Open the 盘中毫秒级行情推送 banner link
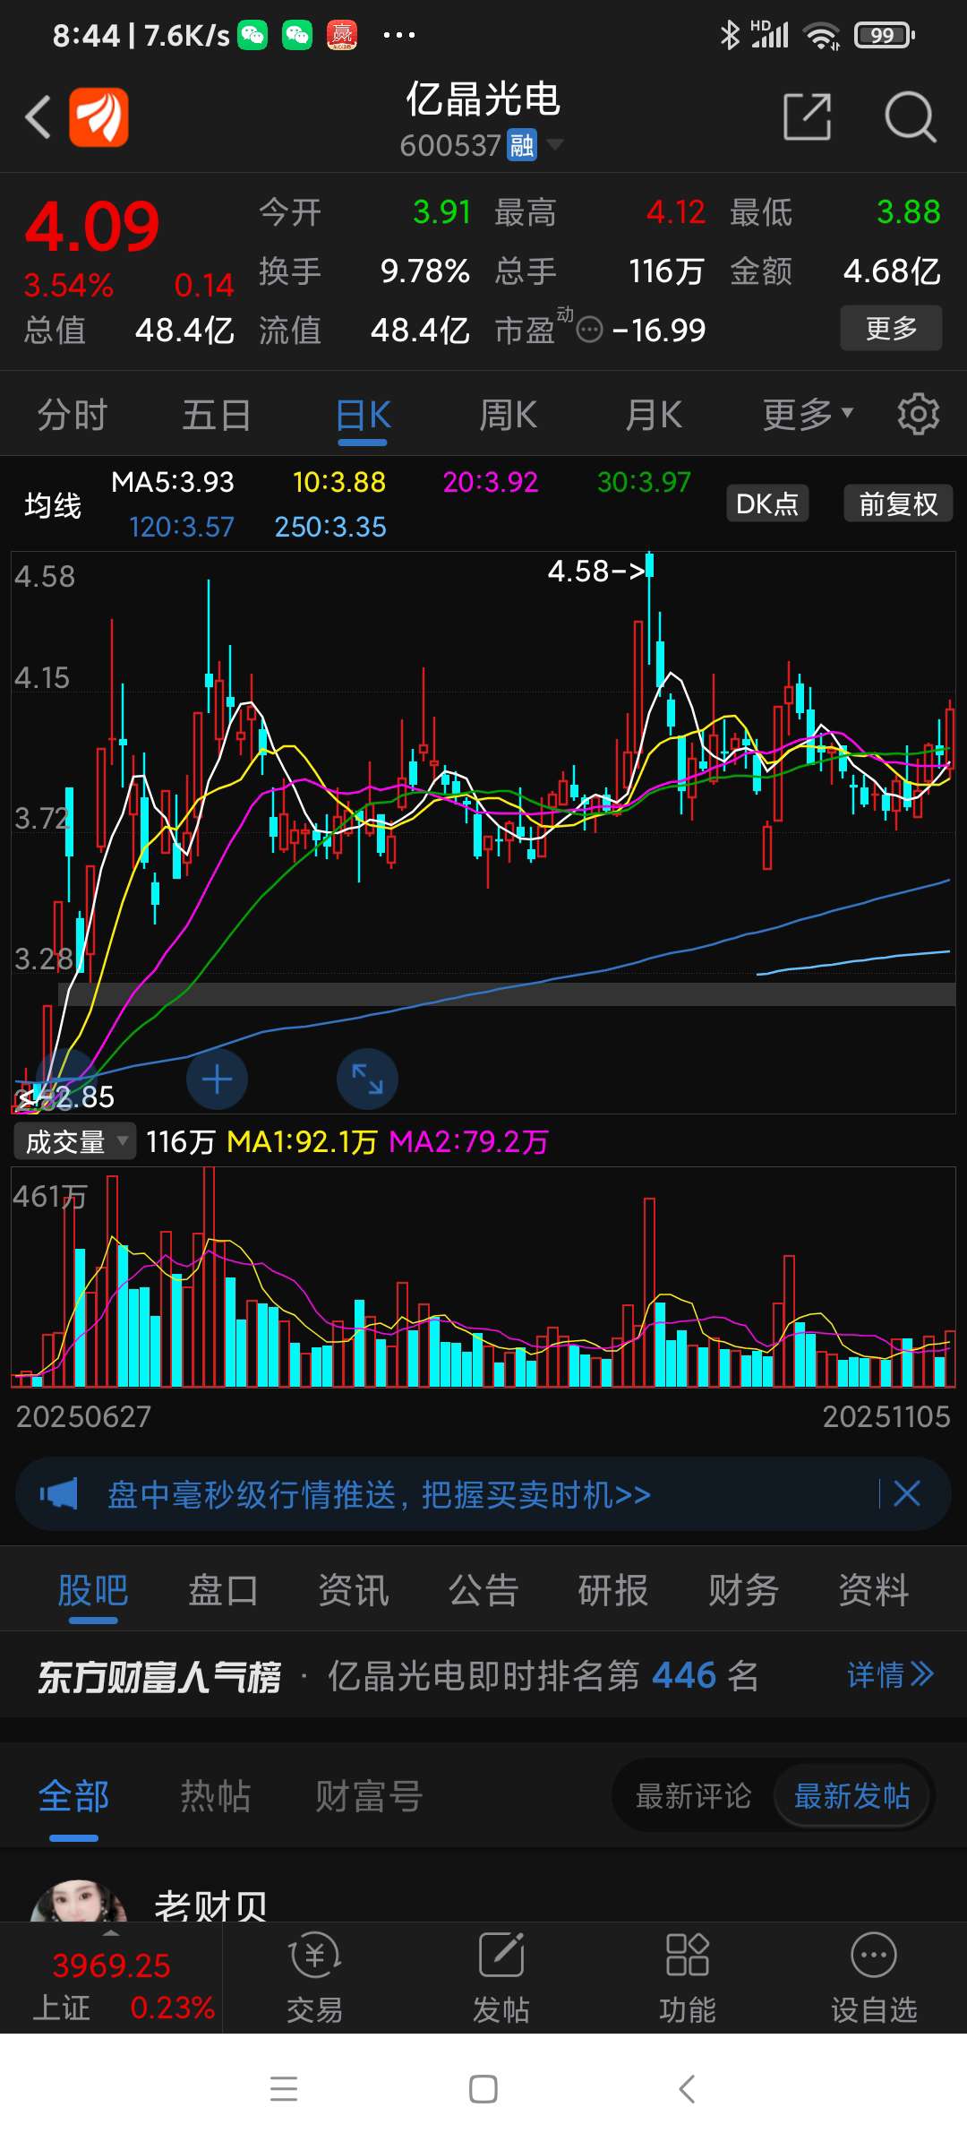 click(x=379, y=1494)
